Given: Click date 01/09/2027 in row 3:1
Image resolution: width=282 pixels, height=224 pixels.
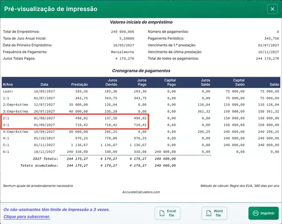Looking at the screenshot, I should tap(44, 125).
